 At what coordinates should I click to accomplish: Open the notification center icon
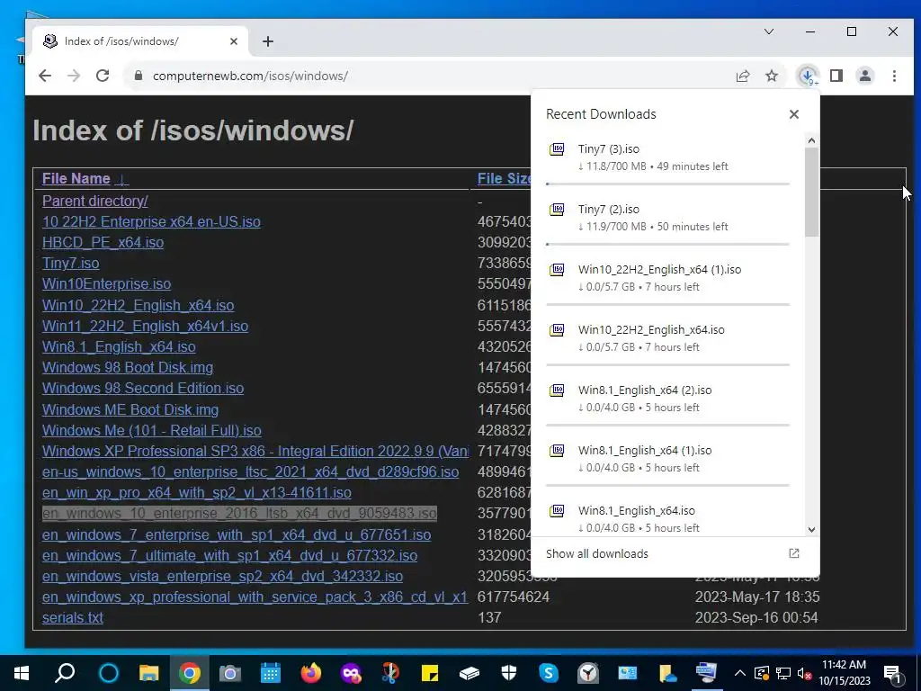pyautogui.click(x=893, y=673)
